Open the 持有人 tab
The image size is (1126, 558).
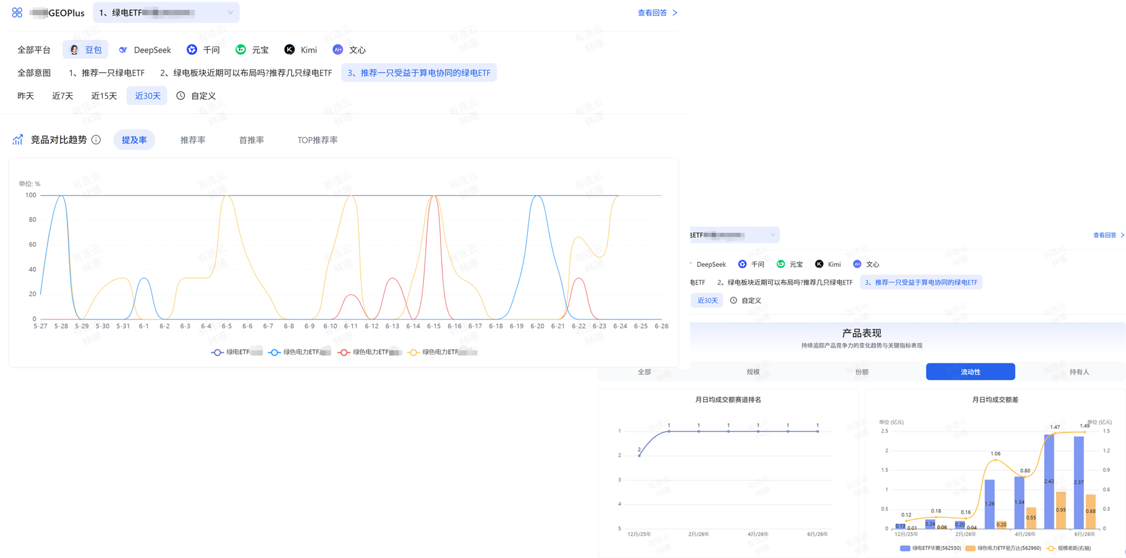pyautogui.click(x=1079, y=372)
